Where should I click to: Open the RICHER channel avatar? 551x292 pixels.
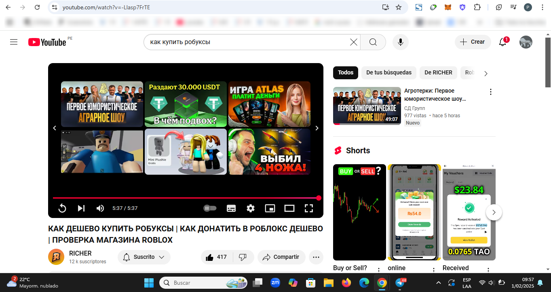click(56, 257)
